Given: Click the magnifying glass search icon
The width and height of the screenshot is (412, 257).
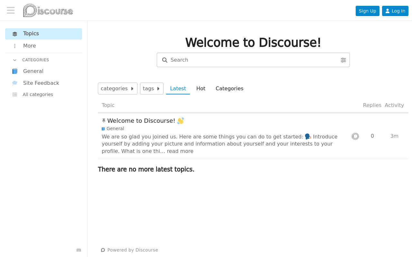Looking at the screenshot, I should coord(165,60).
